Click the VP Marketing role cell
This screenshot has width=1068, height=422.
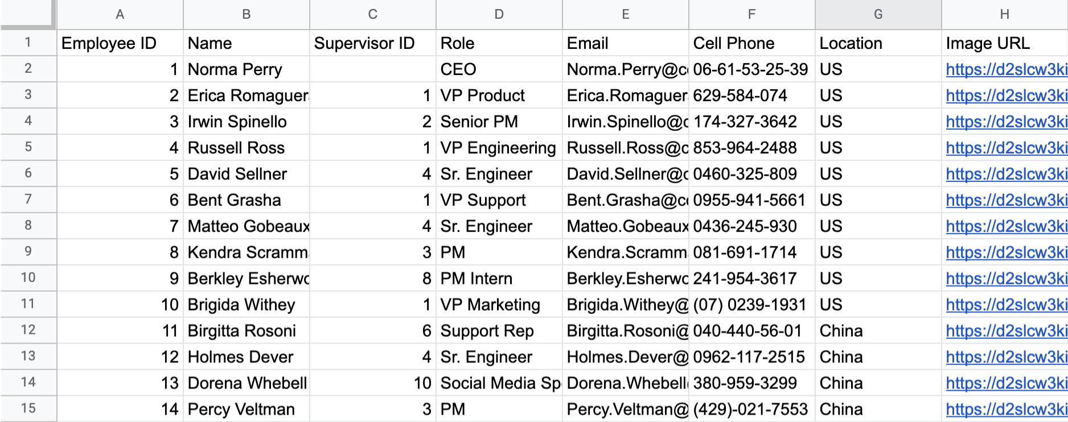[x=499, y=304]
